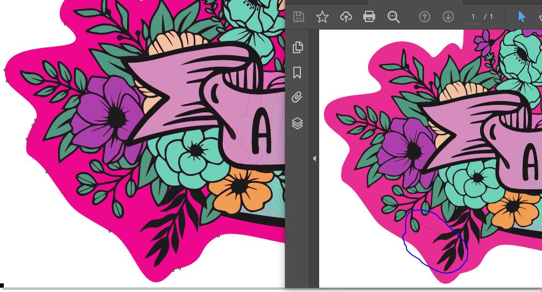Open the bookmarks panel icon
The width and height of the screenshot is (542, 292).
pyautogui.click(x=297, y=73)
